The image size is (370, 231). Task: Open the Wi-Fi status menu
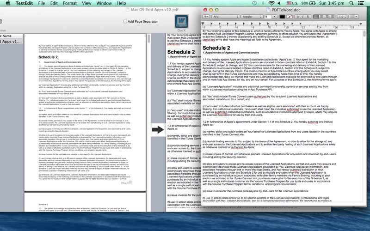click(x=271, y=3)
